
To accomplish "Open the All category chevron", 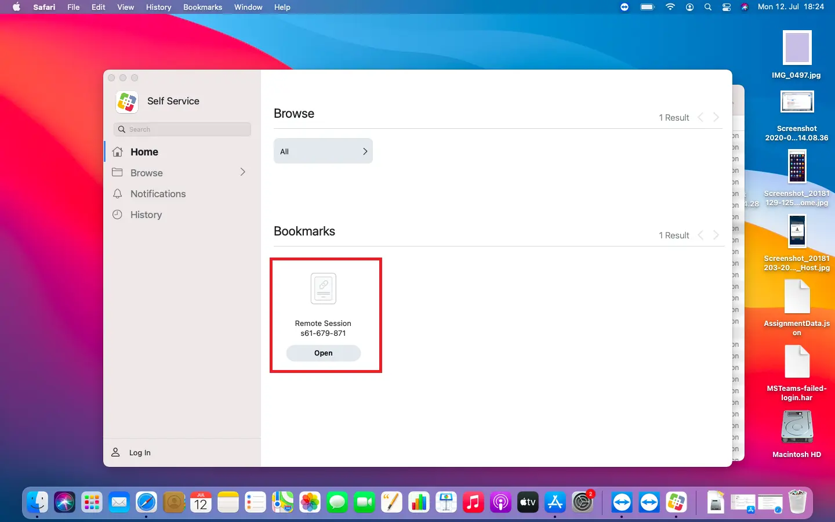I will [365, 151].
